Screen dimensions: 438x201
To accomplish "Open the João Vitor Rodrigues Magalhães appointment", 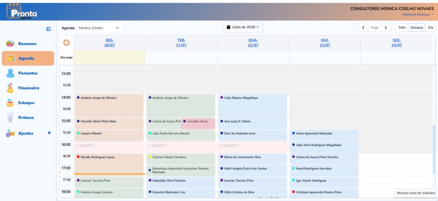I will 324,147.
